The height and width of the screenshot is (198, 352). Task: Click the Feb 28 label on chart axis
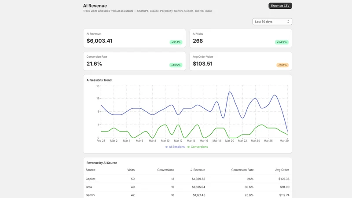point(101,141)
